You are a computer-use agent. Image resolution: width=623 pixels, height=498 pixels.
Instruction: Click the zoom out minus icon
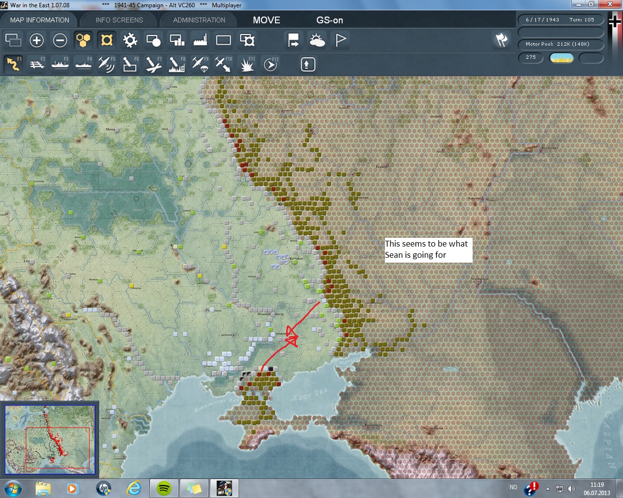click(60, 40)
